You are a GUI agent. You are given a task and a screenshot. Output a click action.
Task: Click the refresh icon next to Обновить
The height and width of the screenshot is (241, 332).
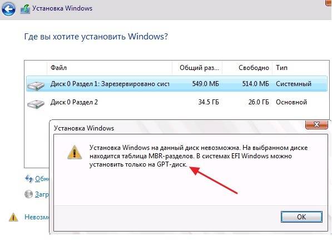tap(29, 179)
